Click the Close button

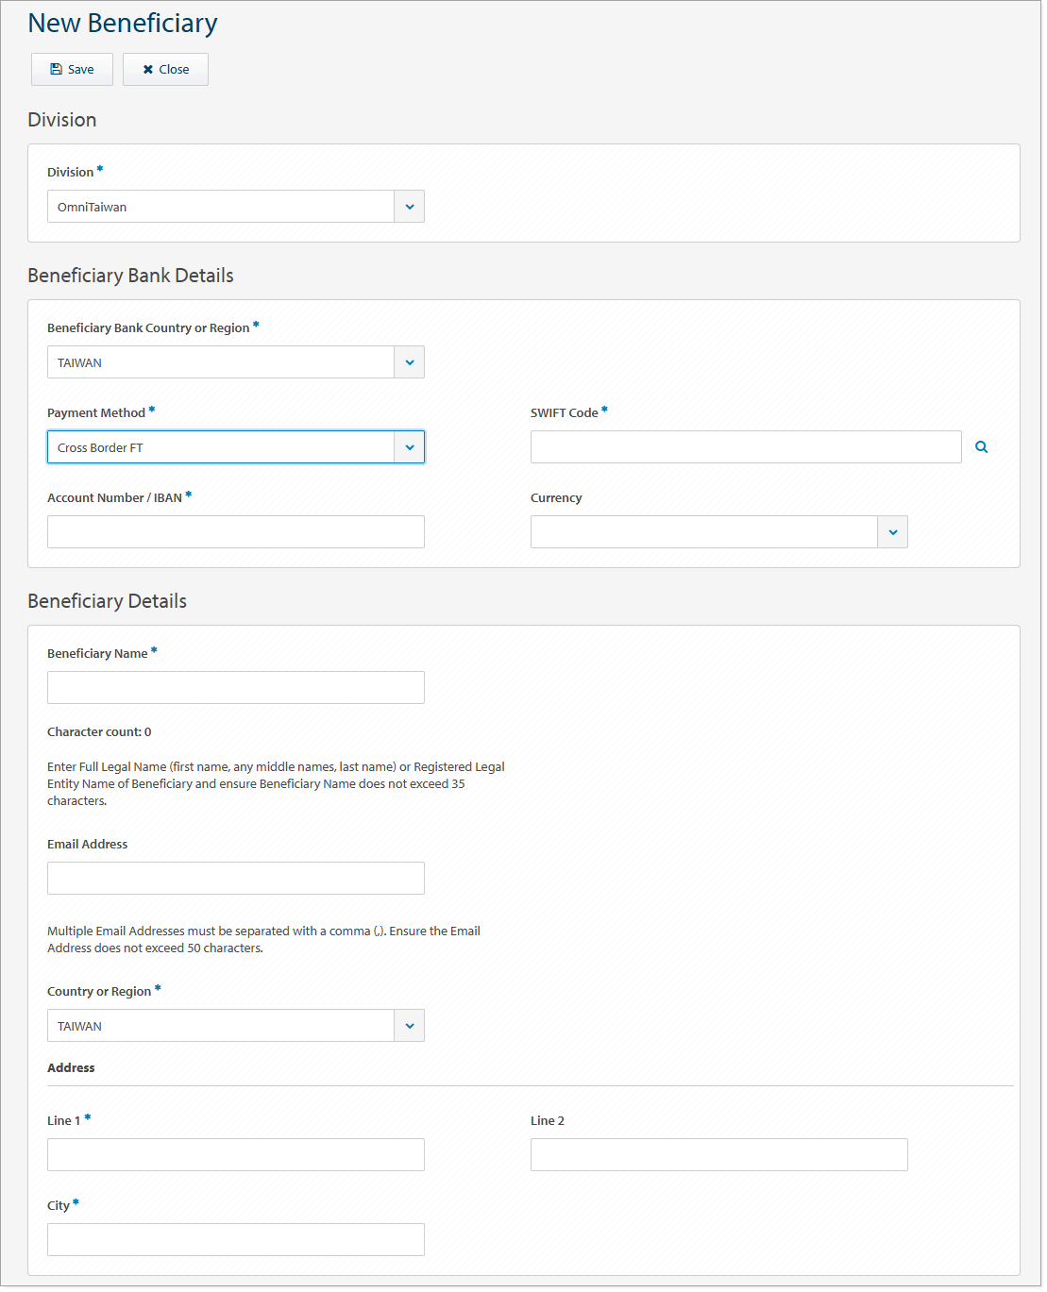165,70
